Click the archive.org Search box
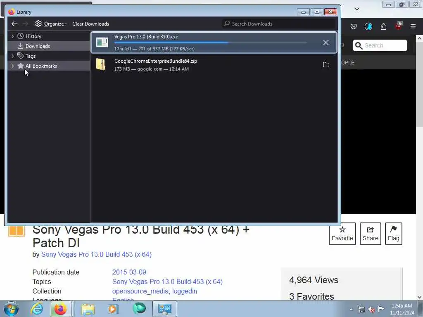The image size is (423, 317). (380, 45)
